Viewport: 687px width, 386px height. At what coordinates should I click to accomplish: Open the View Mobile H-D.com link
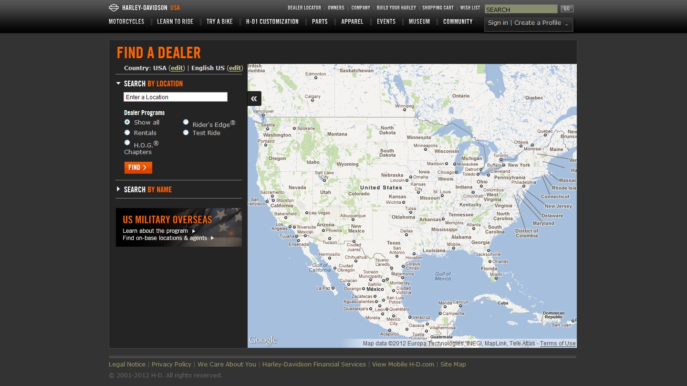(403, 364)
